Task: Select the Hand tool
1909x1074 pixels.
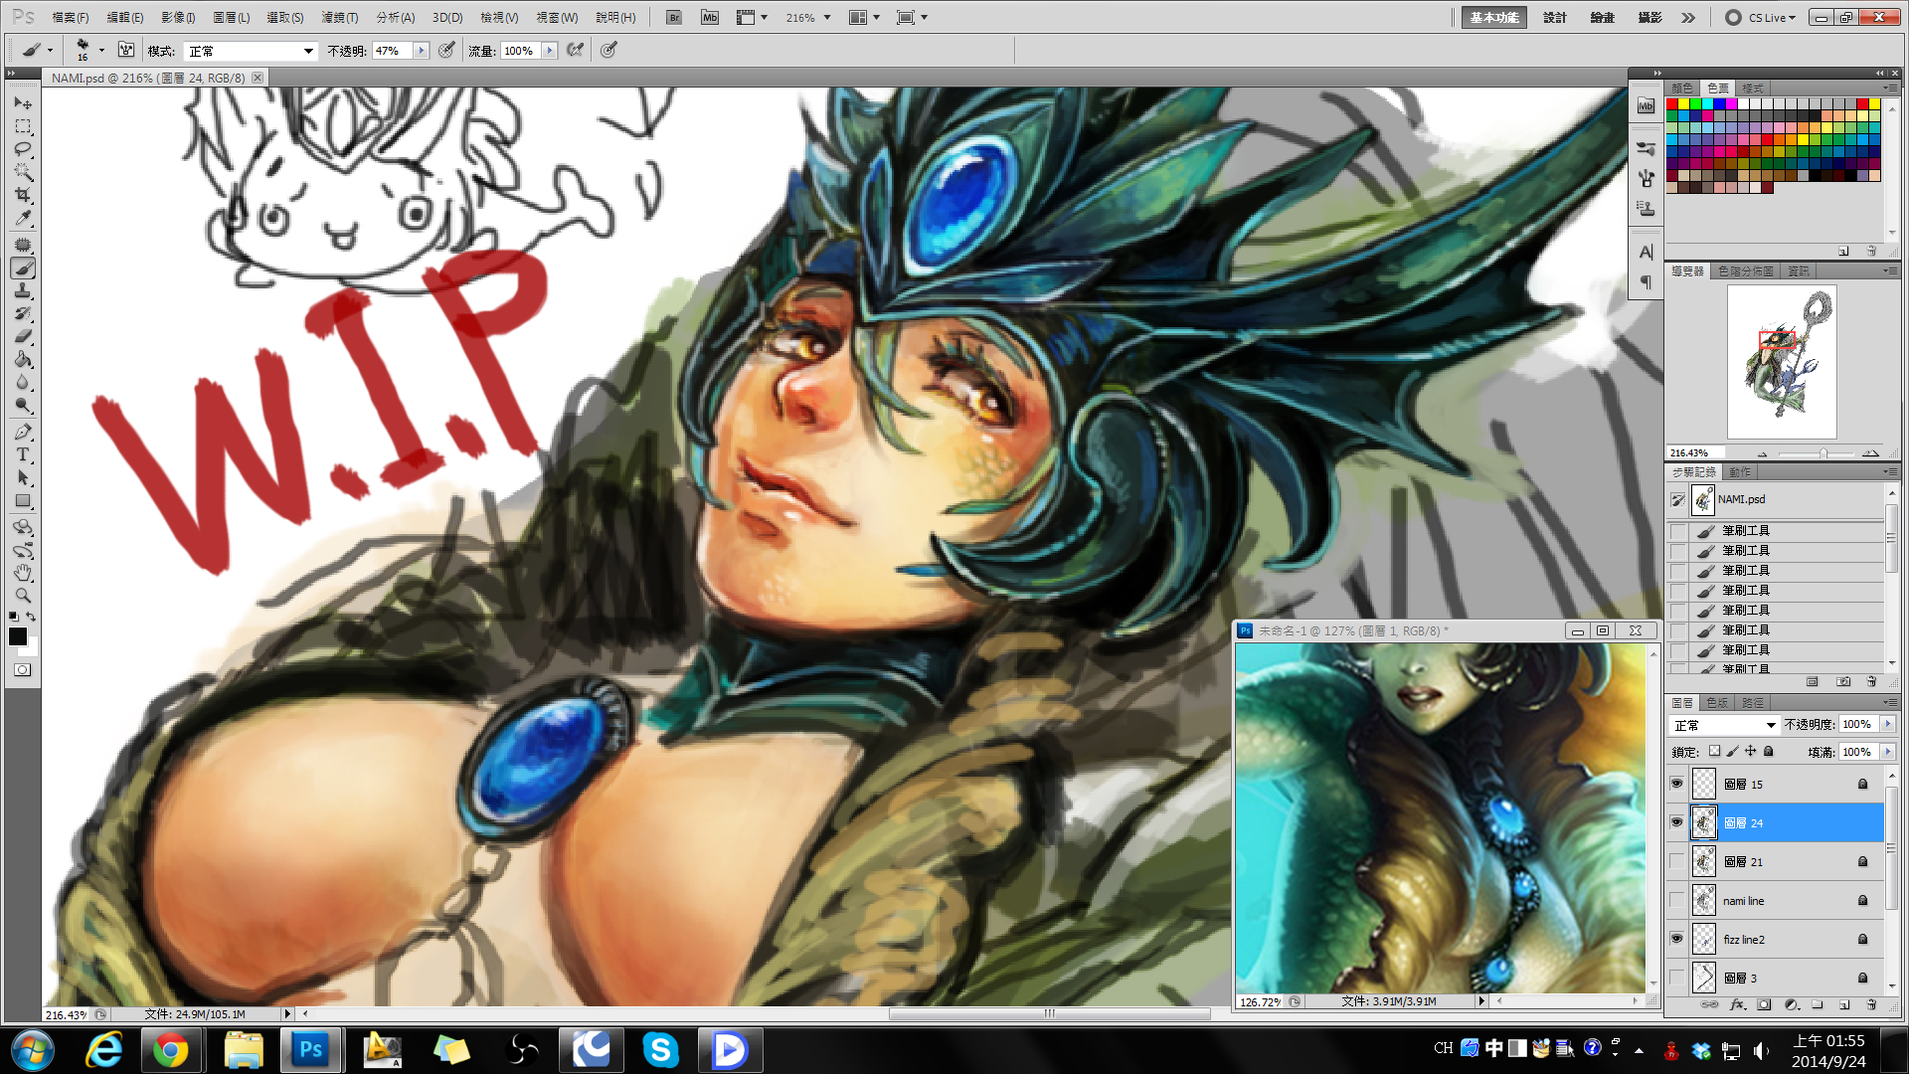Action: (x=23, y=573)
